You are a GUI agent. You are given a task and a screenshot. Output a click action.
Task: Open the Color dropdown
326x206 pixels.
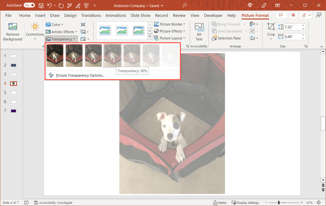tap(54, 24)
